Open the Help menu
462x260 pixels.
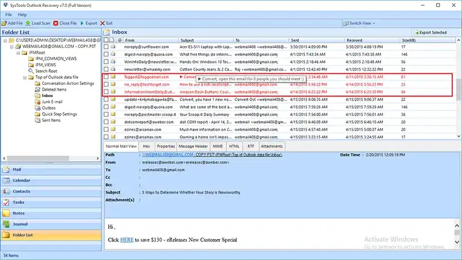[22, 14]
